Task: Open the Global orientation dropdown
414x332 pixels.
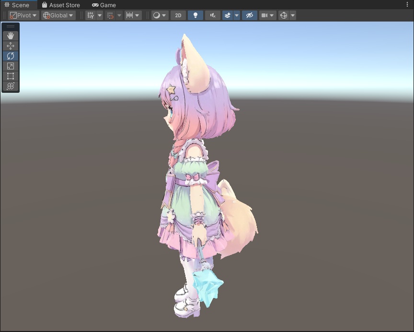Action: click(57, 15)
